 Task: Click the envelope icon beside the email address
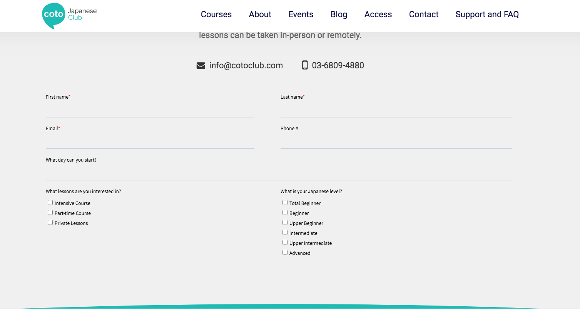[201, 65]
